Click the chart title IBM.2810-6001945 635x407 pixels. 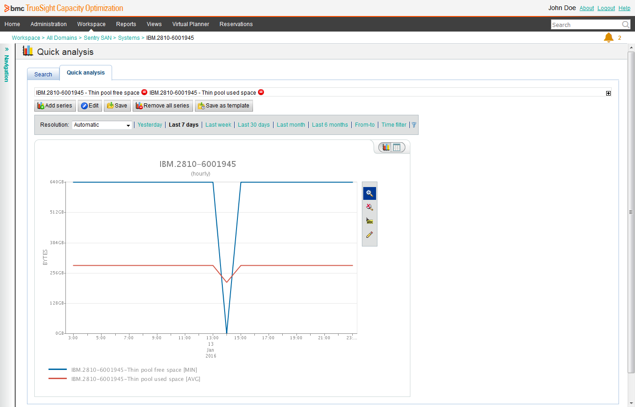tap(198, 164)
